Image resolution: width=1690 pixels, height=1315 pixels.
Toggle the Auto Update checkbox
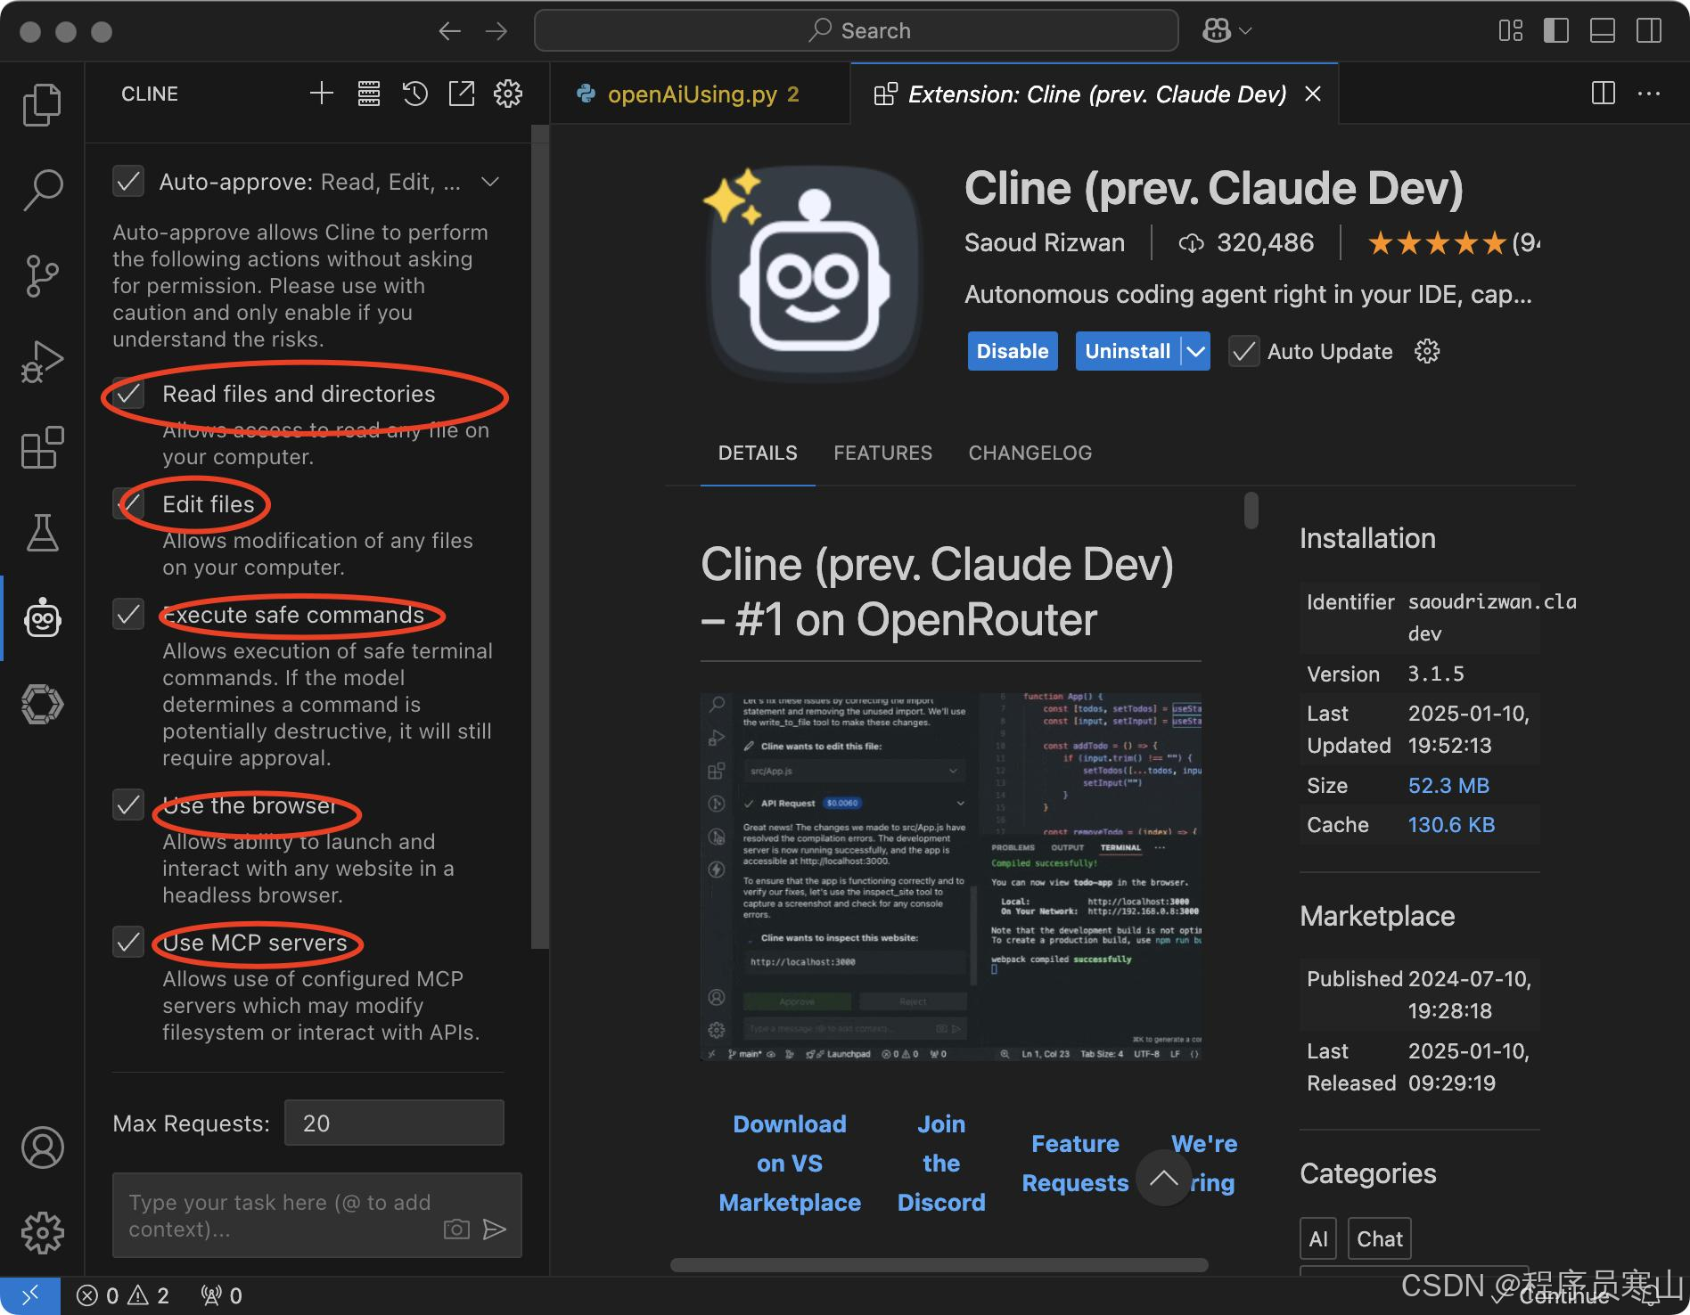(x=1243, y=351)
